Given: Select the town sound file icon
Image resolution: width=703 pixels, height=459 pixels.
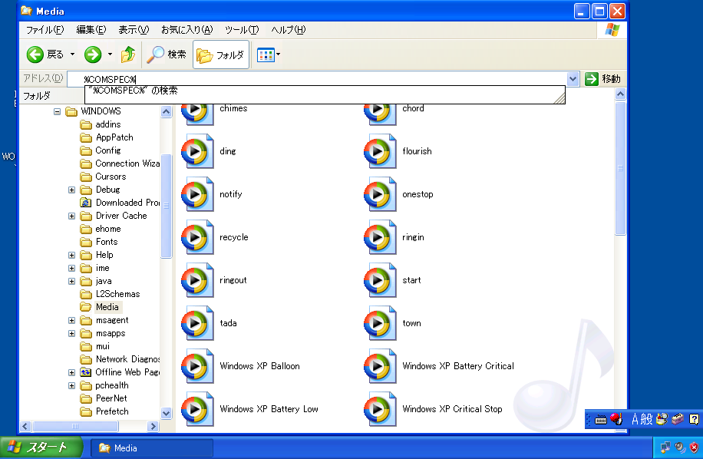Looking at the screenshot, I should [380, 323].
